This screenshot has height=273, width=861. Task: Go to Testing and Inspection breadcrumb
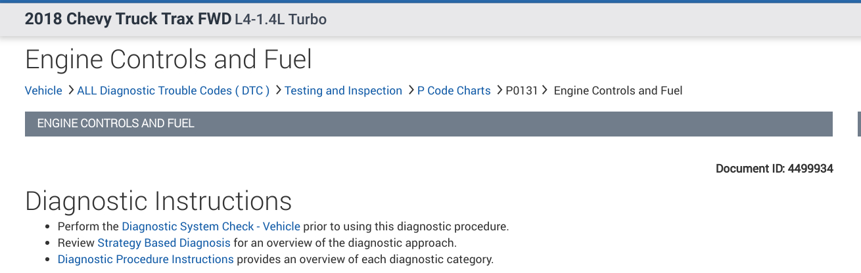(343, 91)
